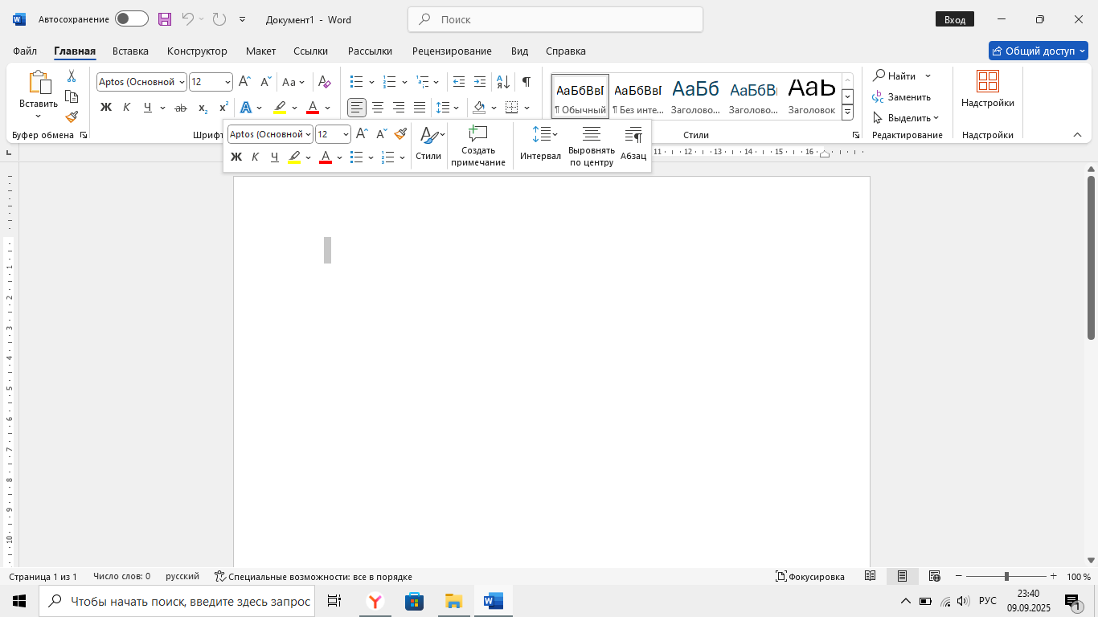Toggle strikethrough (ab) in the ribbon
The height and width of the screenshot is (617, 1098).
[x=181, y=108]
